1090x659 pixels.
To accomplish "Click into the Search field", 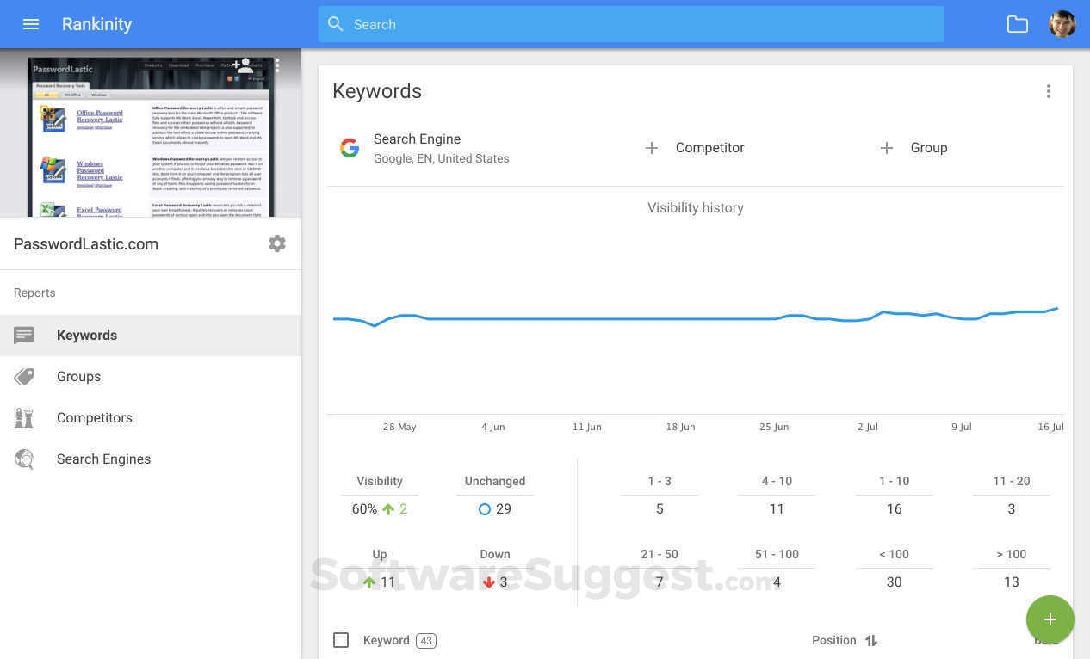I will click(x=630, y=24).
